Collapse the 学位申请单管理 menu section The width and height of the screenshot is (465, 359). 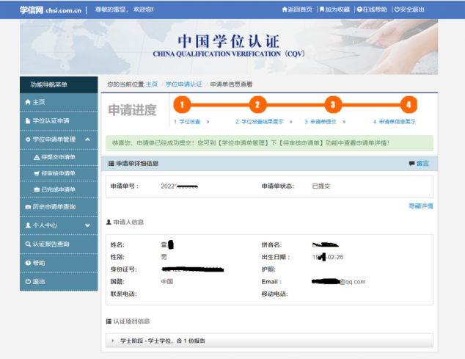[x=87, y=139]
